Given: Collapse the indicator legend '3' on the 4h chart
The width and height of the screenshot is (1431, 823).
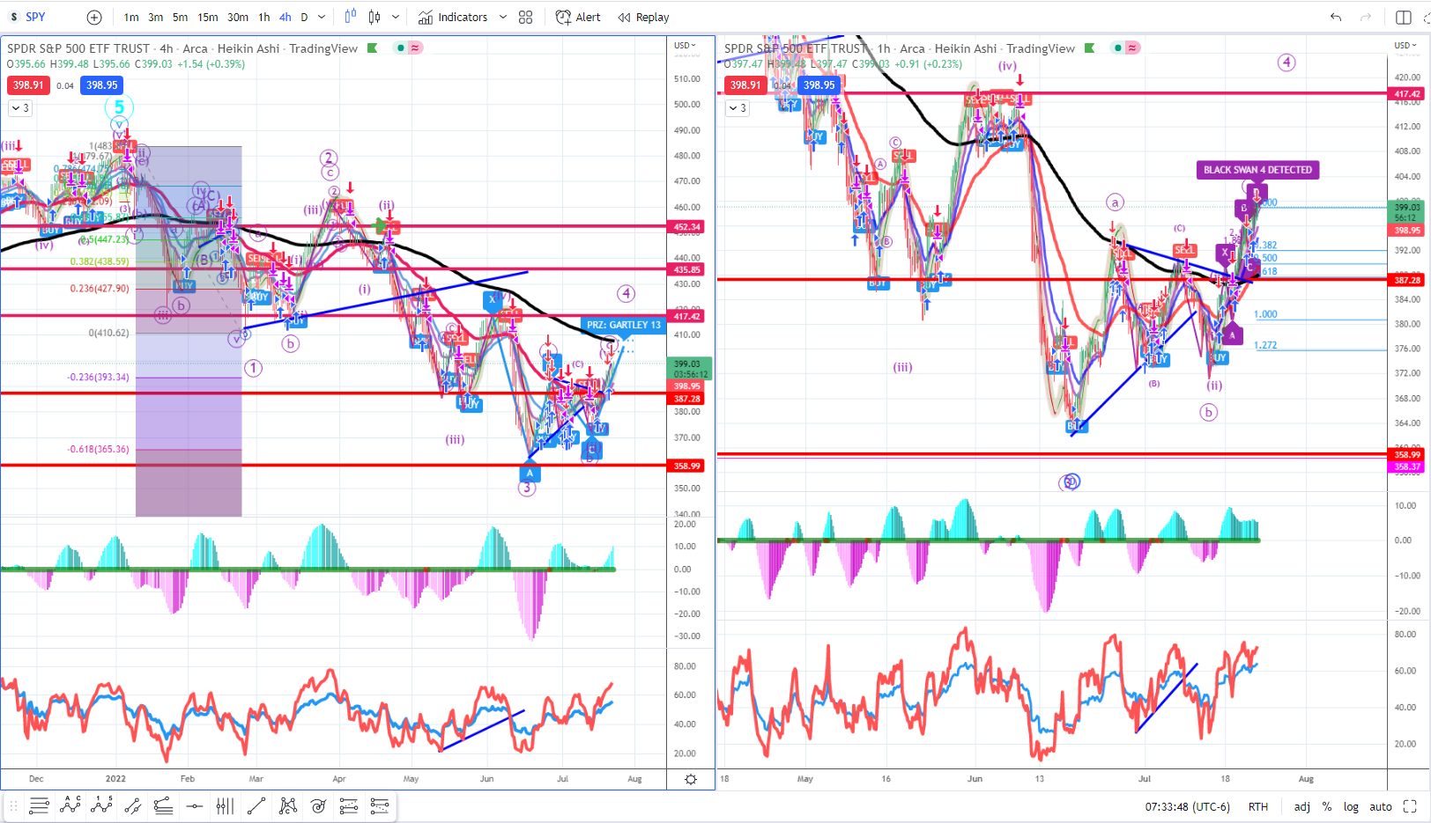Looking at the screenshot, I should pyautogui.click(x=20, y=108).
